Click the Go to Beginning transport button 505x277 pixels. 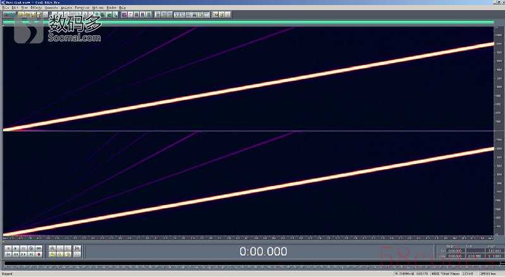(8, 254)
